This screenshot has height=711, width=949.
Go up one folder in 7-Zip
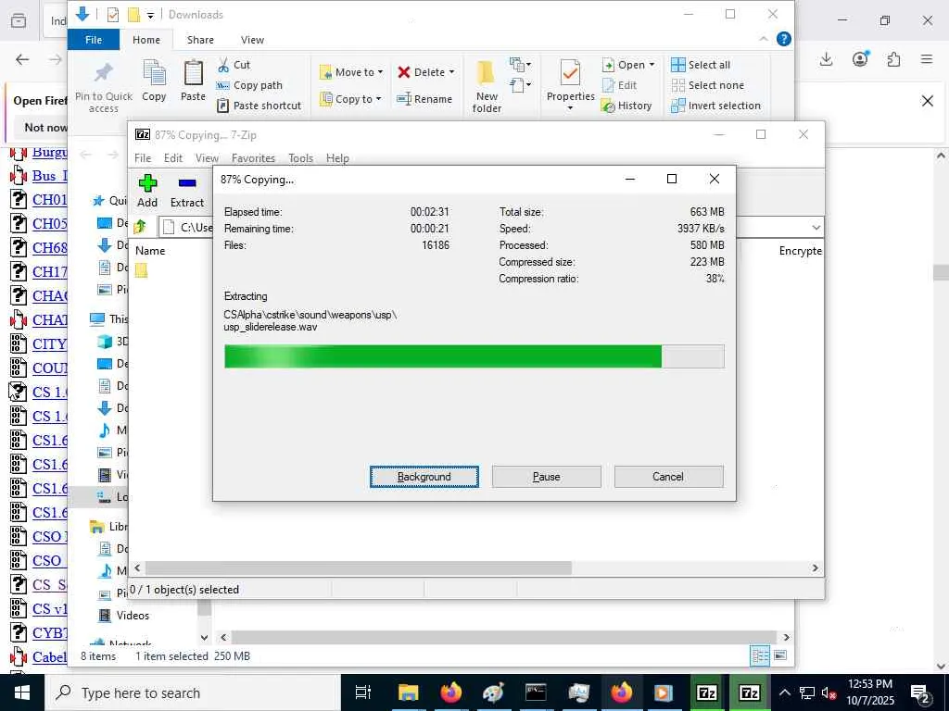point(141,228)
